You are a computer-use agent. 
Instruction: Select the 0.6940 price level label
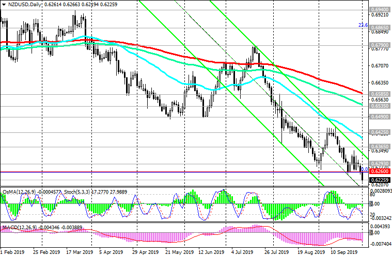(379, 10)
